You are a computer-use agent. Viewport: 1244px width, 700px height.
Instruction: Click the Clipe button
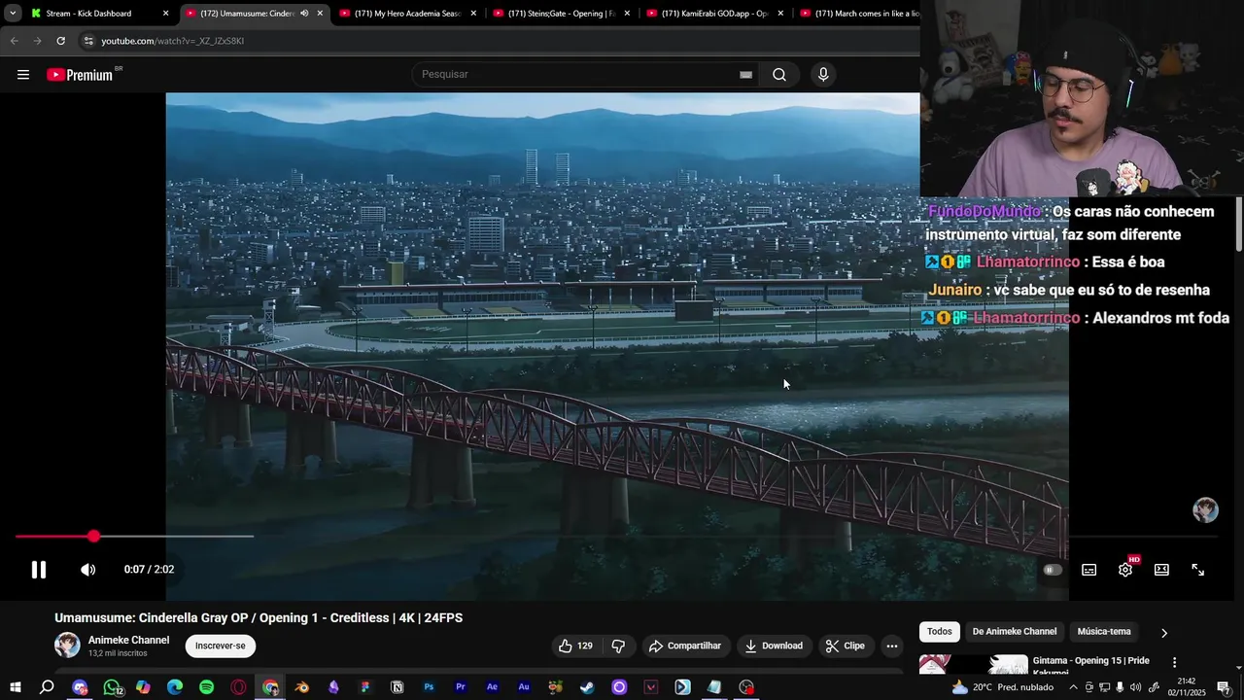coord(845,646)
